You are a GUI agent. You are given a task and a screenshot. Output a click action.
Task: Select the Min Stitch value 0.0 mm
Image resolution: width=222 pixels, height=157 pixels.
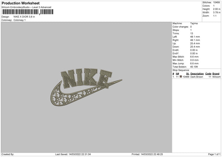194,60
